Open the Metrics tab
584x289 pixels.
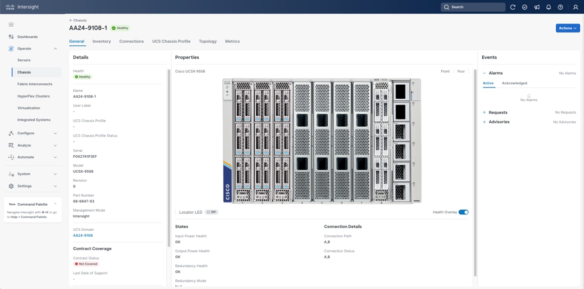point(232,42)
